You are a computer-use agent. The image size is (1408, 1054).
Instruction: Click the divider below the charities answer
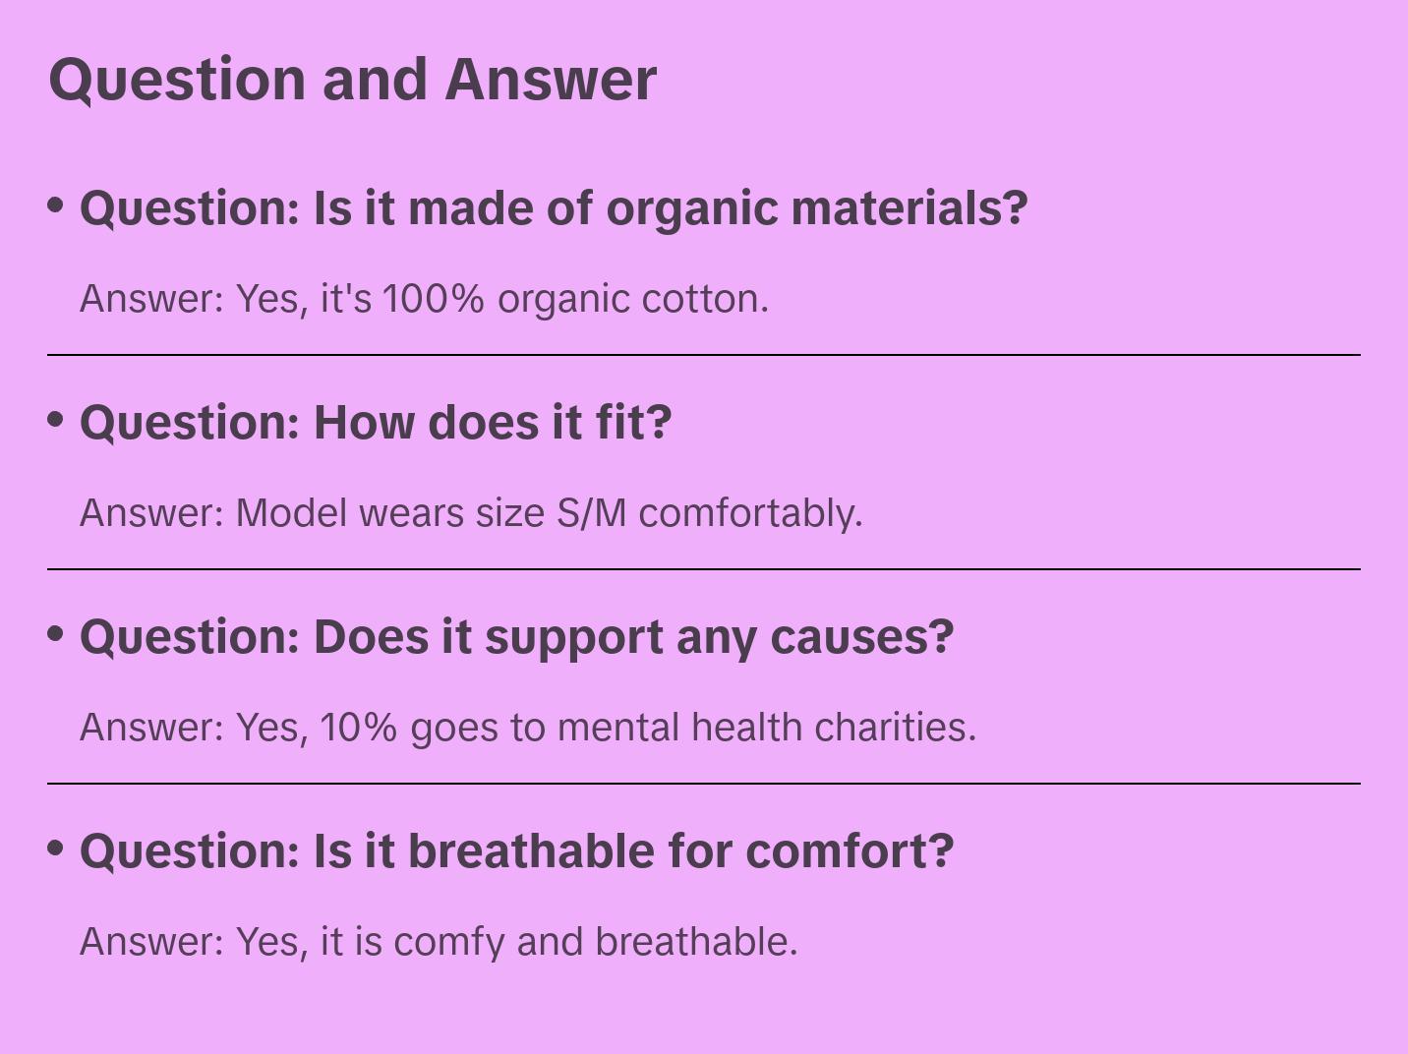click(x=704, y=784)
